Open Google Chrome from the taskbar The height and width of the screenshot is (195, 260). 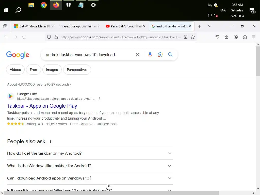[x=44, y=5]
